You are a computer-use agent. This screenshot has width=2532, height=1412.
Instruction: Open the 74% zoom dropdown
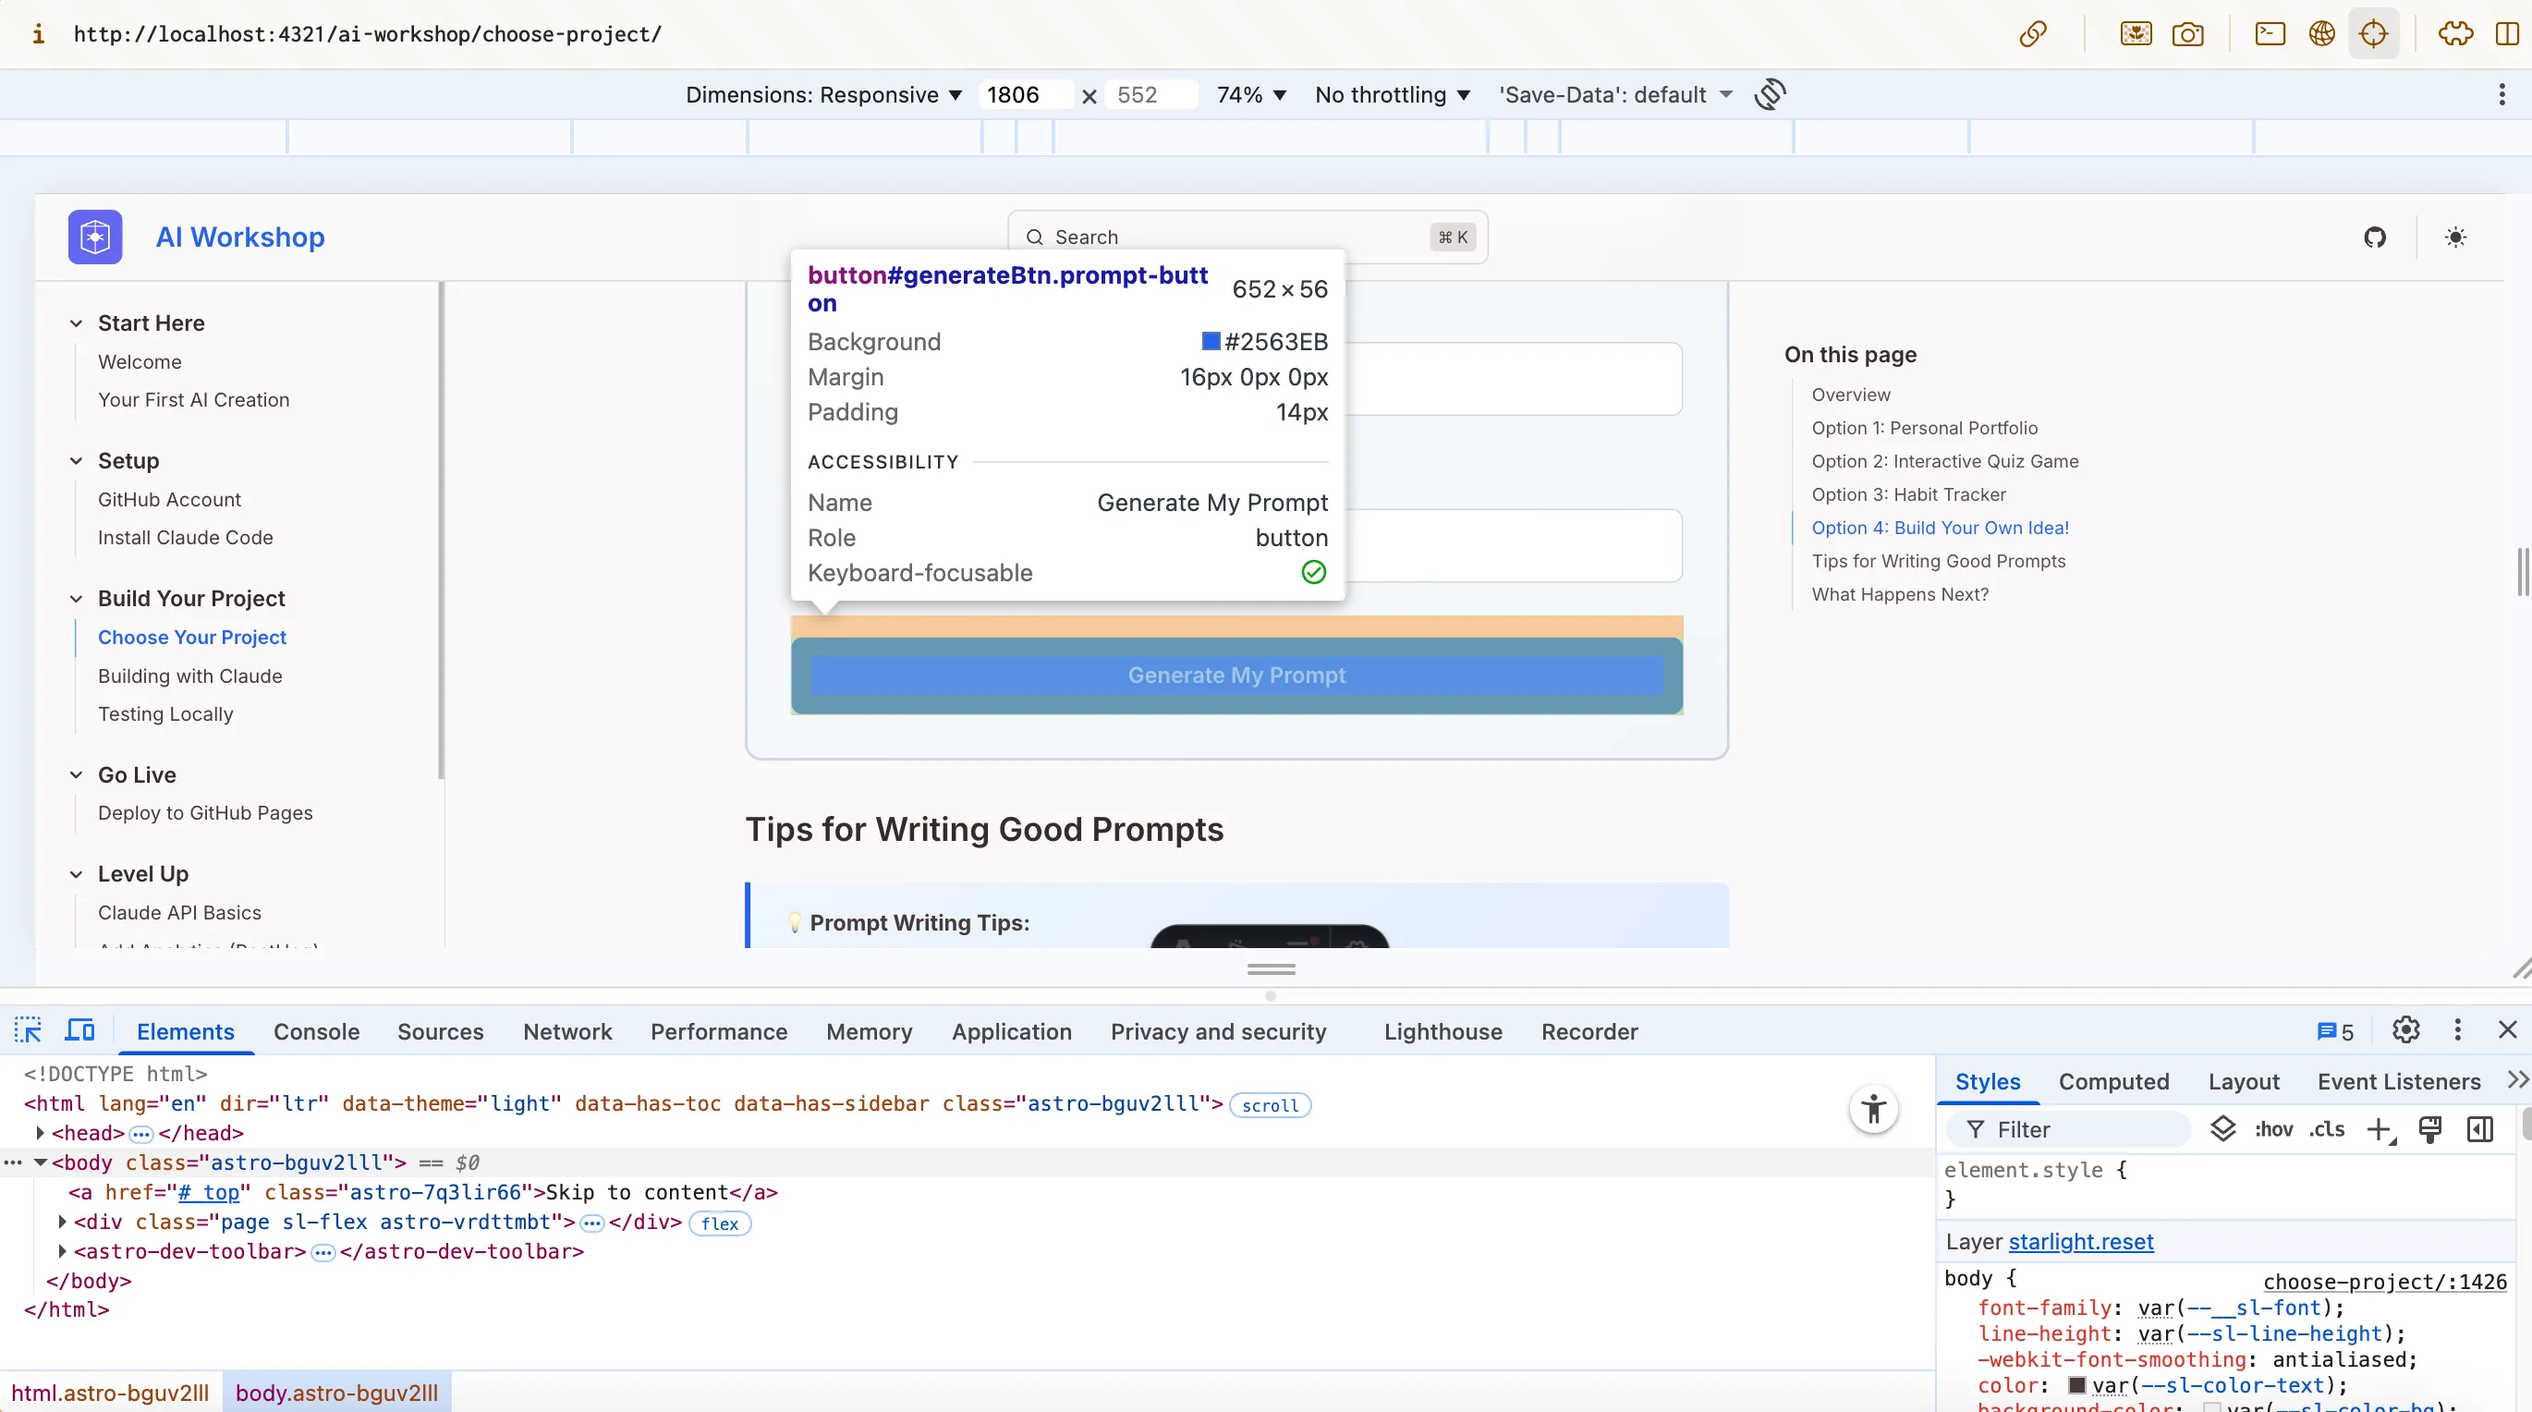pos(1251,94)
